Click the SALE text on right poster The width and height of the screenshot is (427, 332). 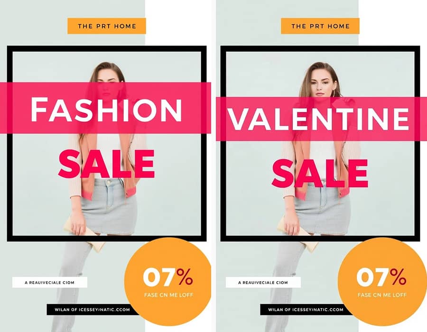click(x=320, y=174)
